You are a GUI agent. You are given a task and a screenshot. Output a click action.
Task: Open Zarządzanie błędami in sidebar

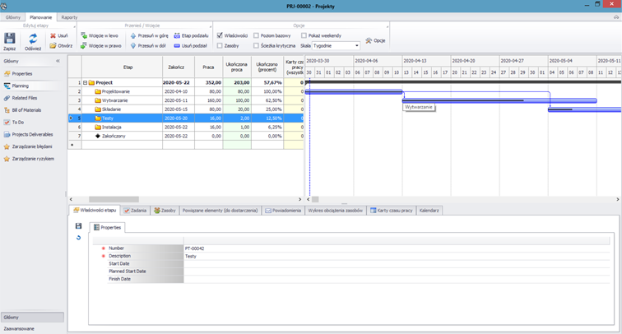point(28,146)
